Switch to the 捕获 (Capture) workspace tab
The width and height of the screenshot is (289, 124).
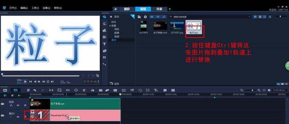(x=127, y=9)
